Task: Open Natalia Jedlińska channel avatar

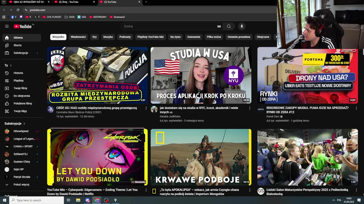Action: 154,110
